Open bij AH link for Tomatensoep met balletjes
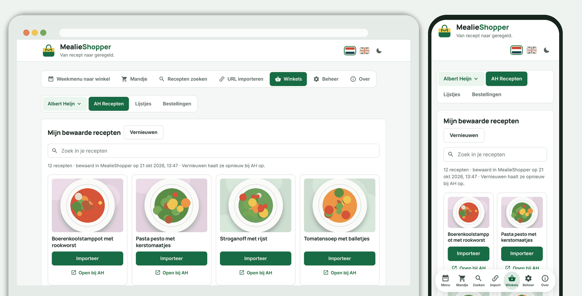 340,273
